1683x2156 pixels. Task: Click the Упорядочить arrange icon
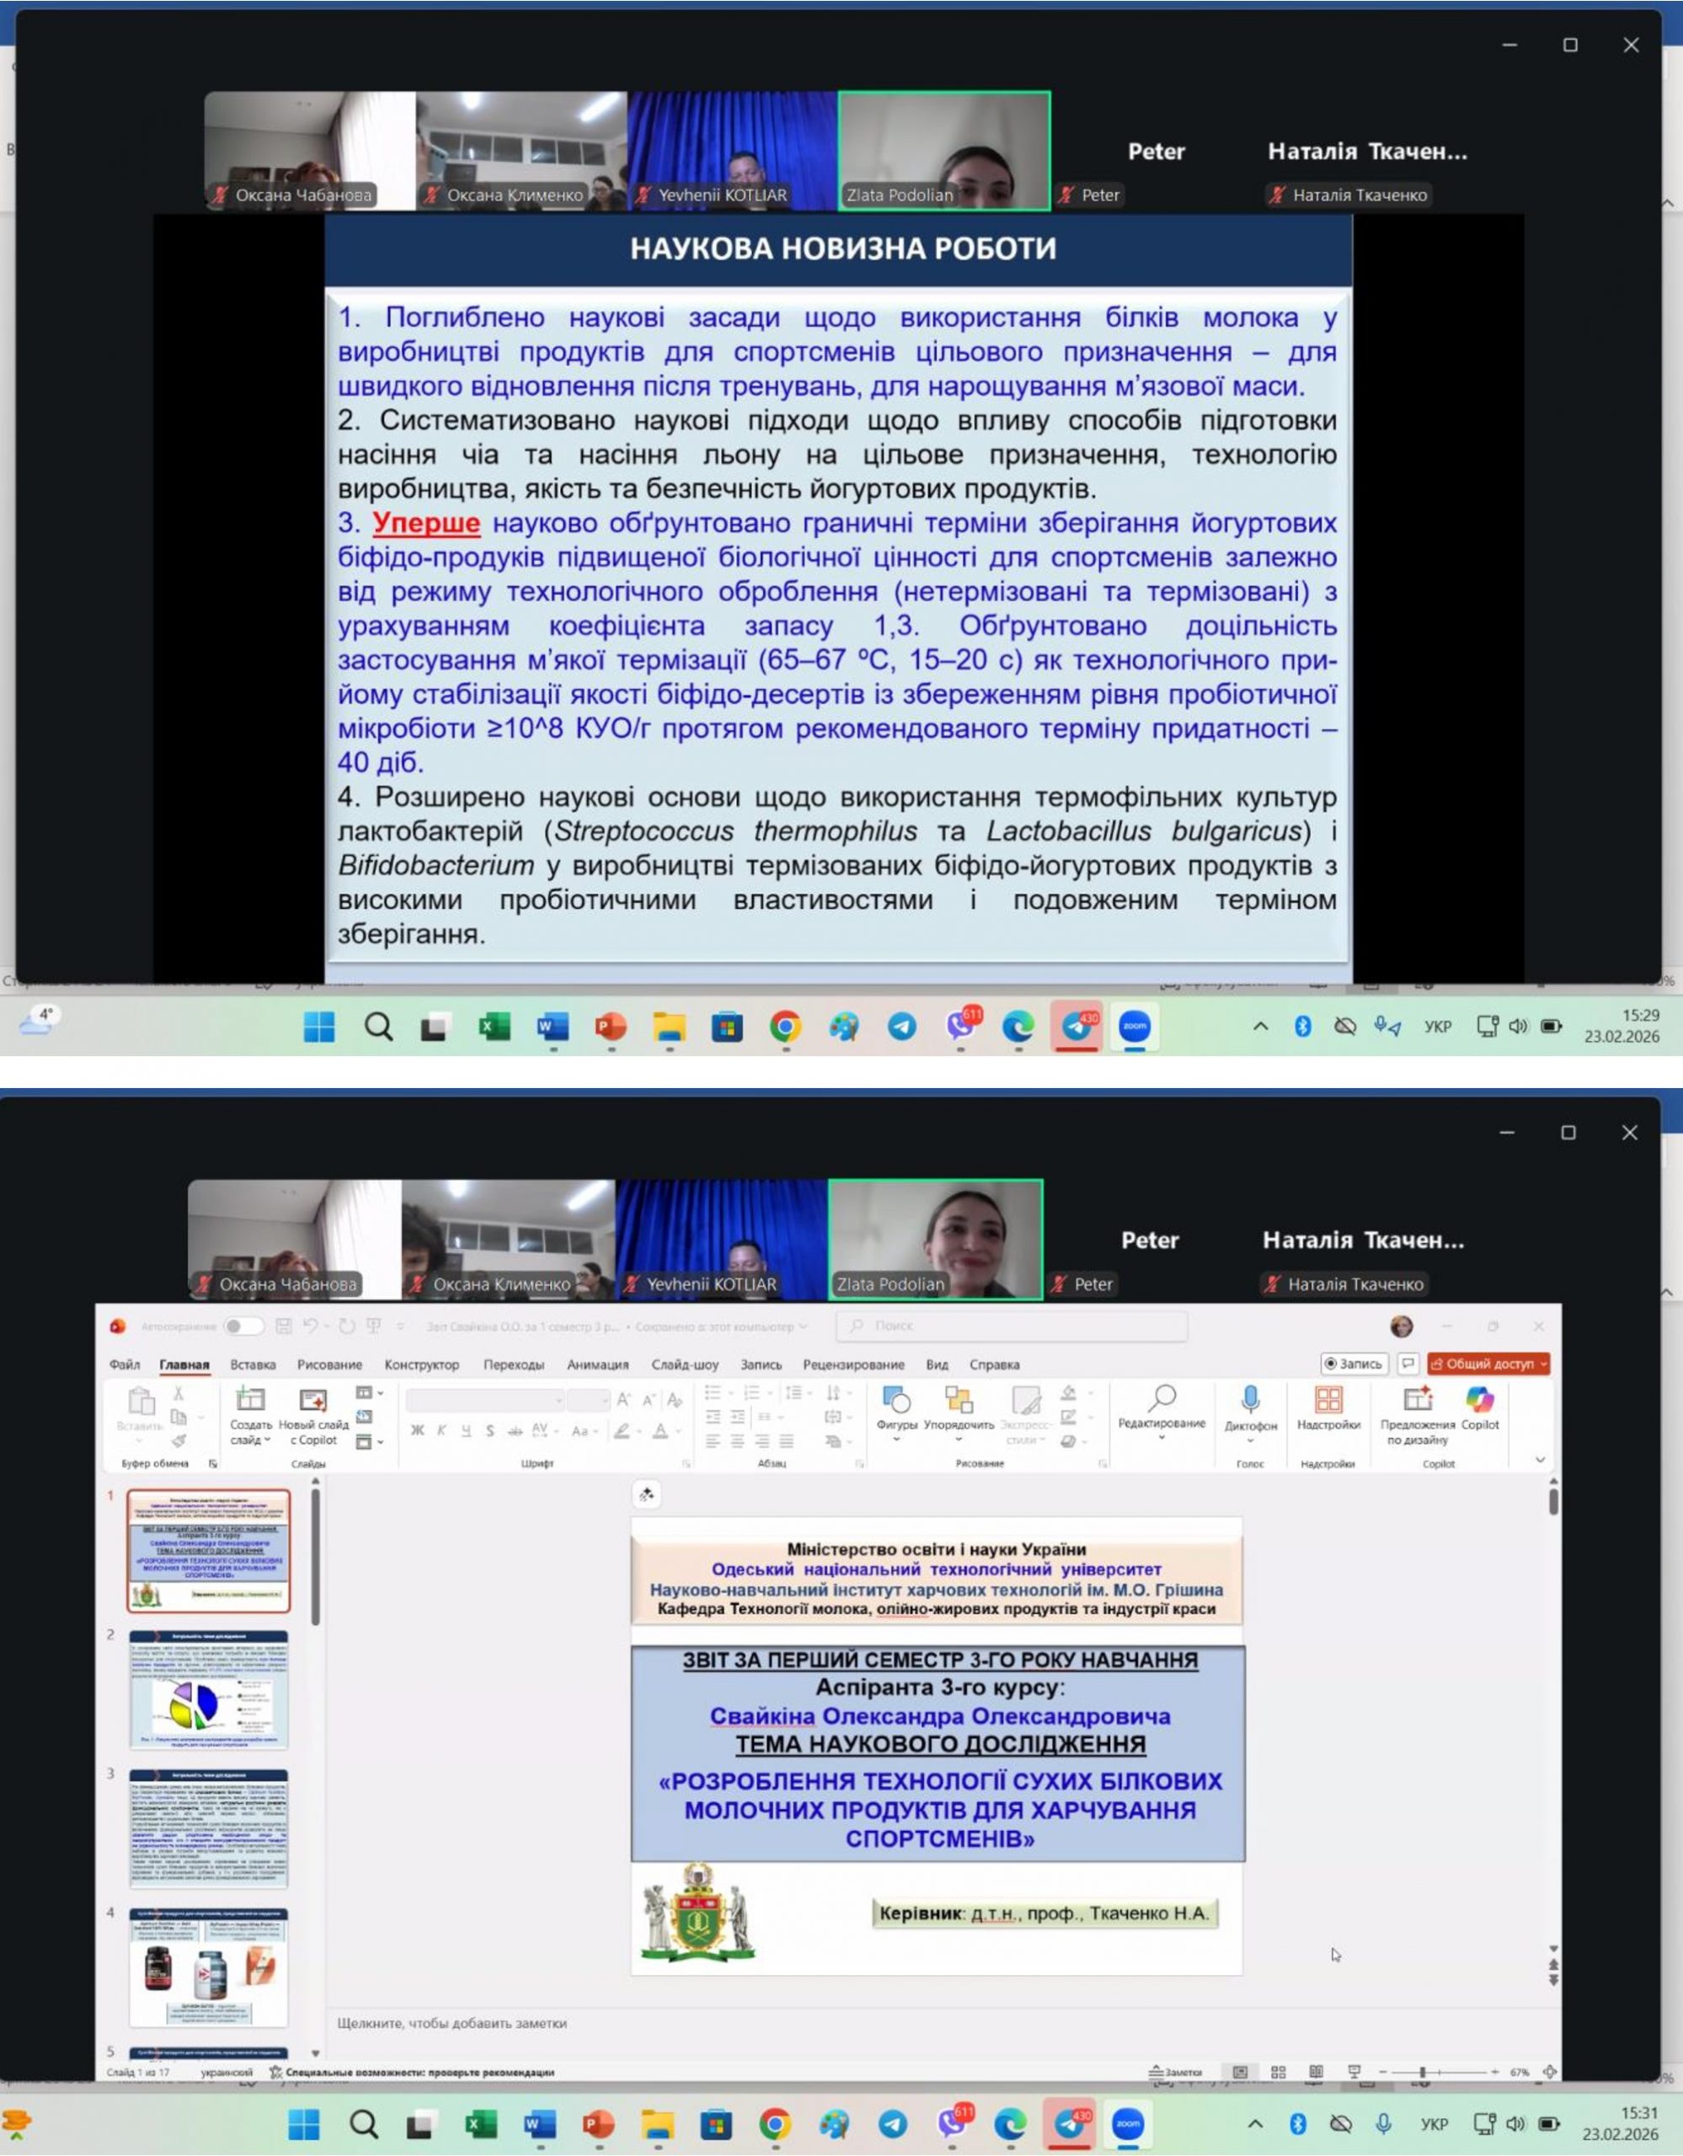click(x=958, y=1400)
